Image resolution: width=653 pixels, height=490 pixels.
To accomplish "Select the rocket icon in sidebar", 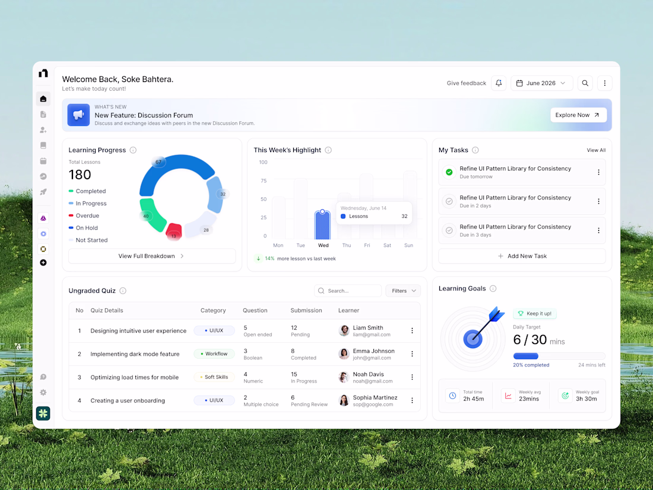I will pos(43,192).
